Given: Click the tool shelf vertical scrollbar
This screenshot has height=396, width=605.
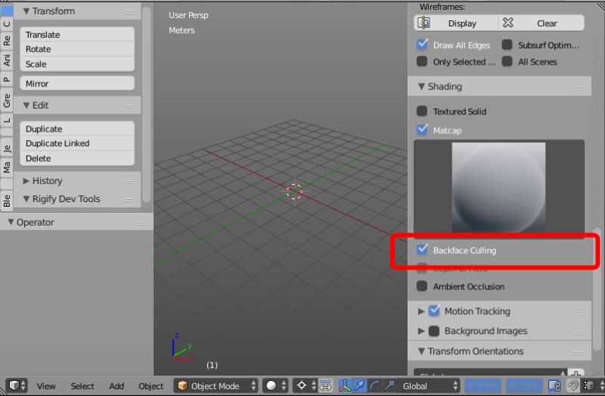Looking at the screenshot, I should coord(146,104).
